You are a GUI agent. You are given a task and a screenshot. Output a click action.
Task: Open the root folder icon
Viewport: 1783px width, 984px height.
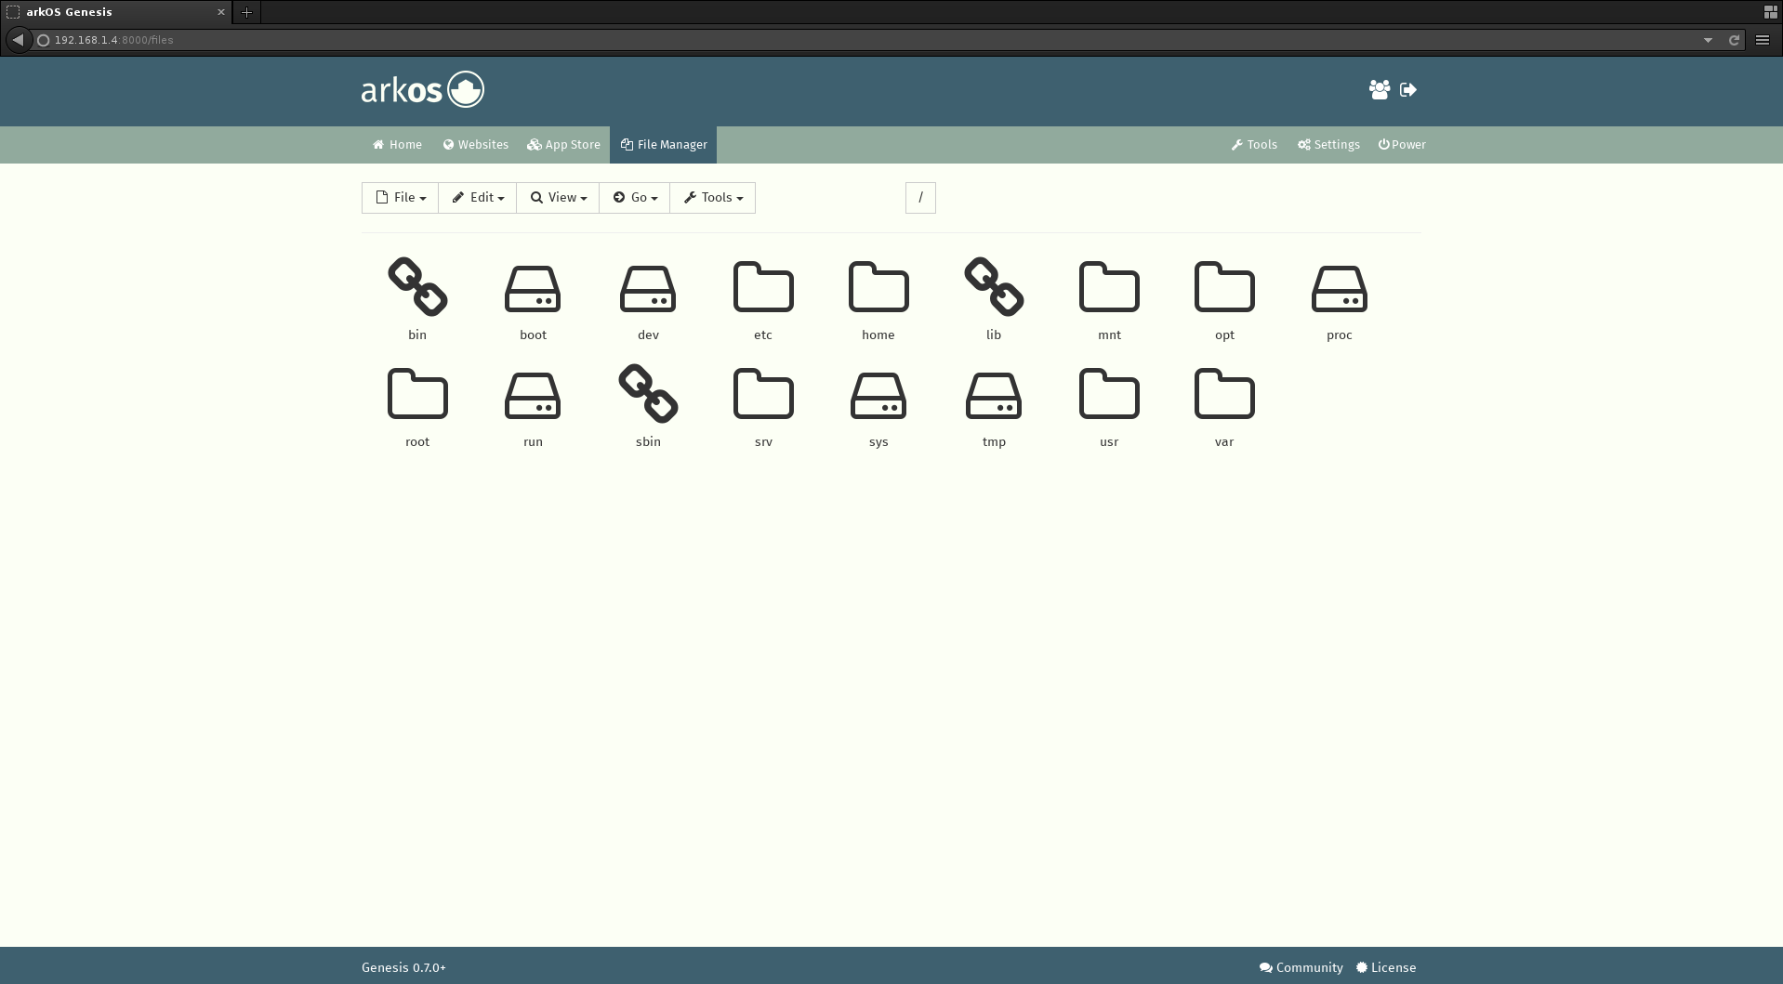[417, 394]
